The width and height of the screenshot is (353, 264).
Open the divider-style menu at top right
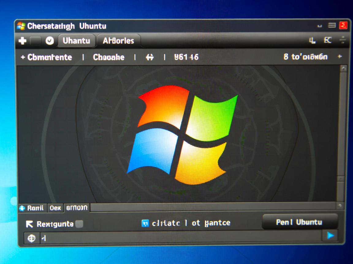point(343,40)
